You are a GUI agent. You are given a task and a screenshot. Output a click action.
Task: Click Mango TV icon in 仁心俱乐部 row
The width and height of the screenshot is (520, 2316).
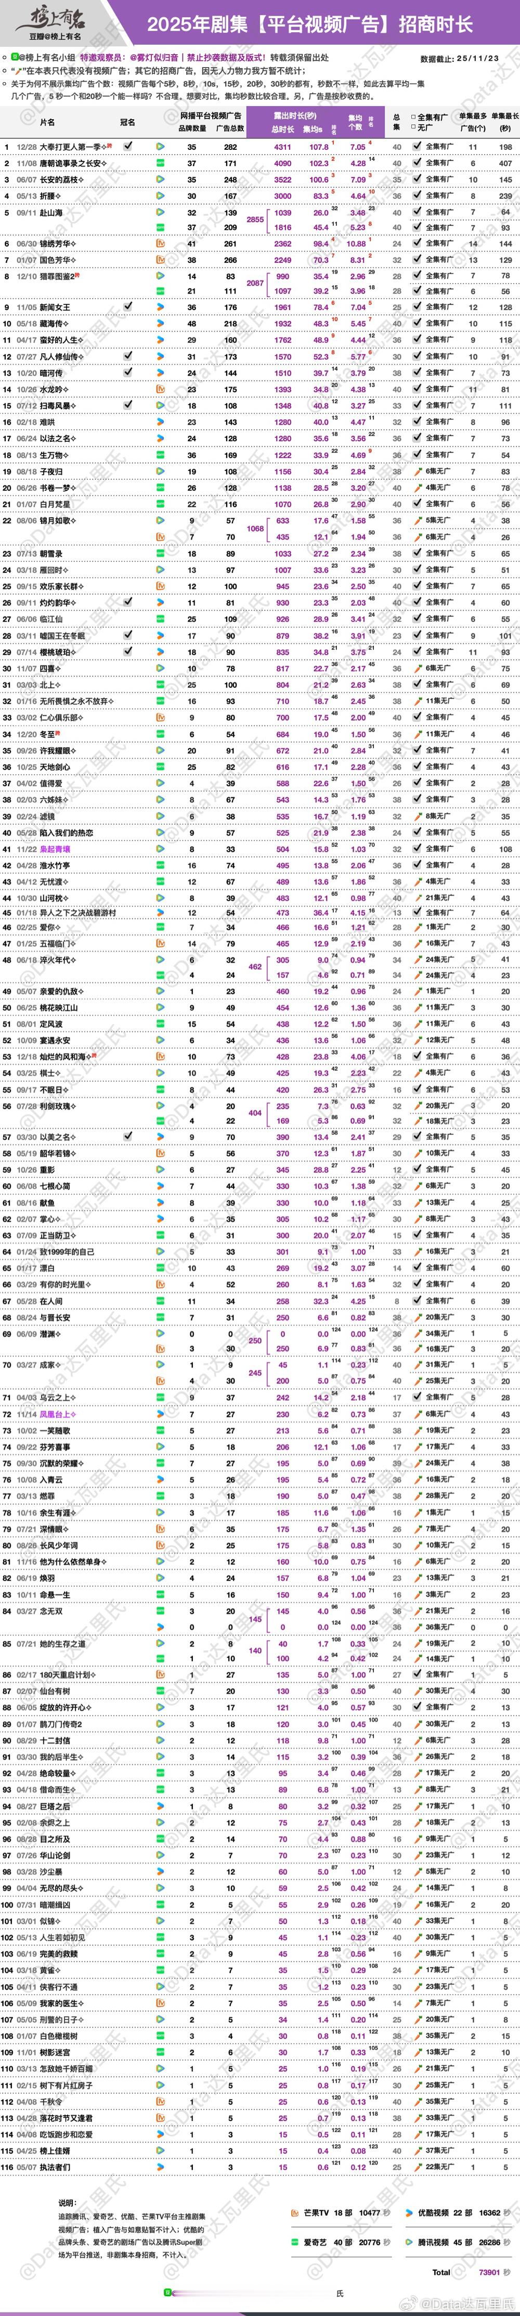(x=161, y=718)
